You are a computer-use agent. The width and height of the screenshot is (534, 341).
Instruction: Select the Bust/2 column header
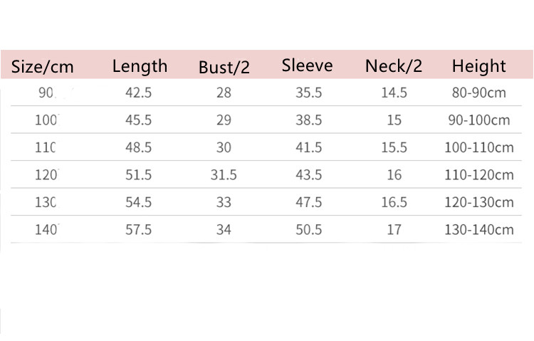tap(224, 68)
